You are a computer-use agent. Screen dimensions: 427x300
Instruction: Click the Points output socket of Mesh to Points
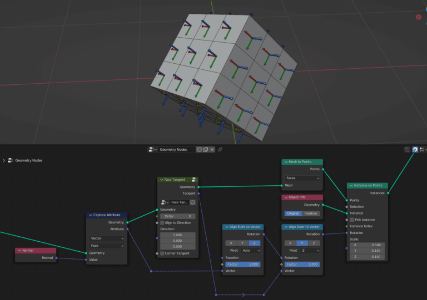coord(323,169)
